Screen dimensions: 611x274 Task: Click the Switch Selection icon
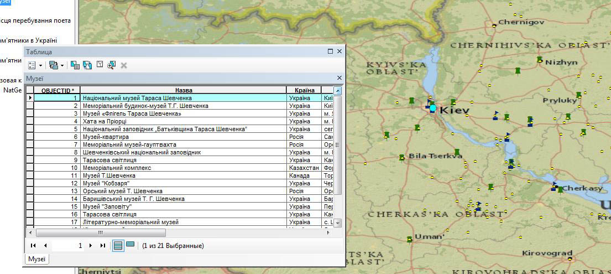pos(87,65)
